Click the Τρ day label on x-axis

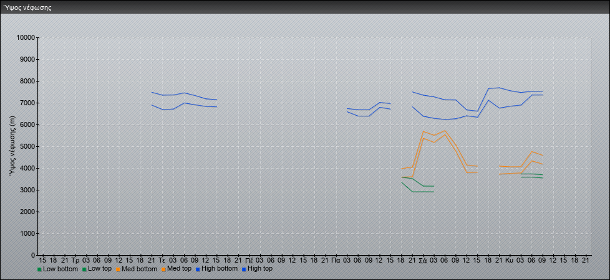point(75,260)
